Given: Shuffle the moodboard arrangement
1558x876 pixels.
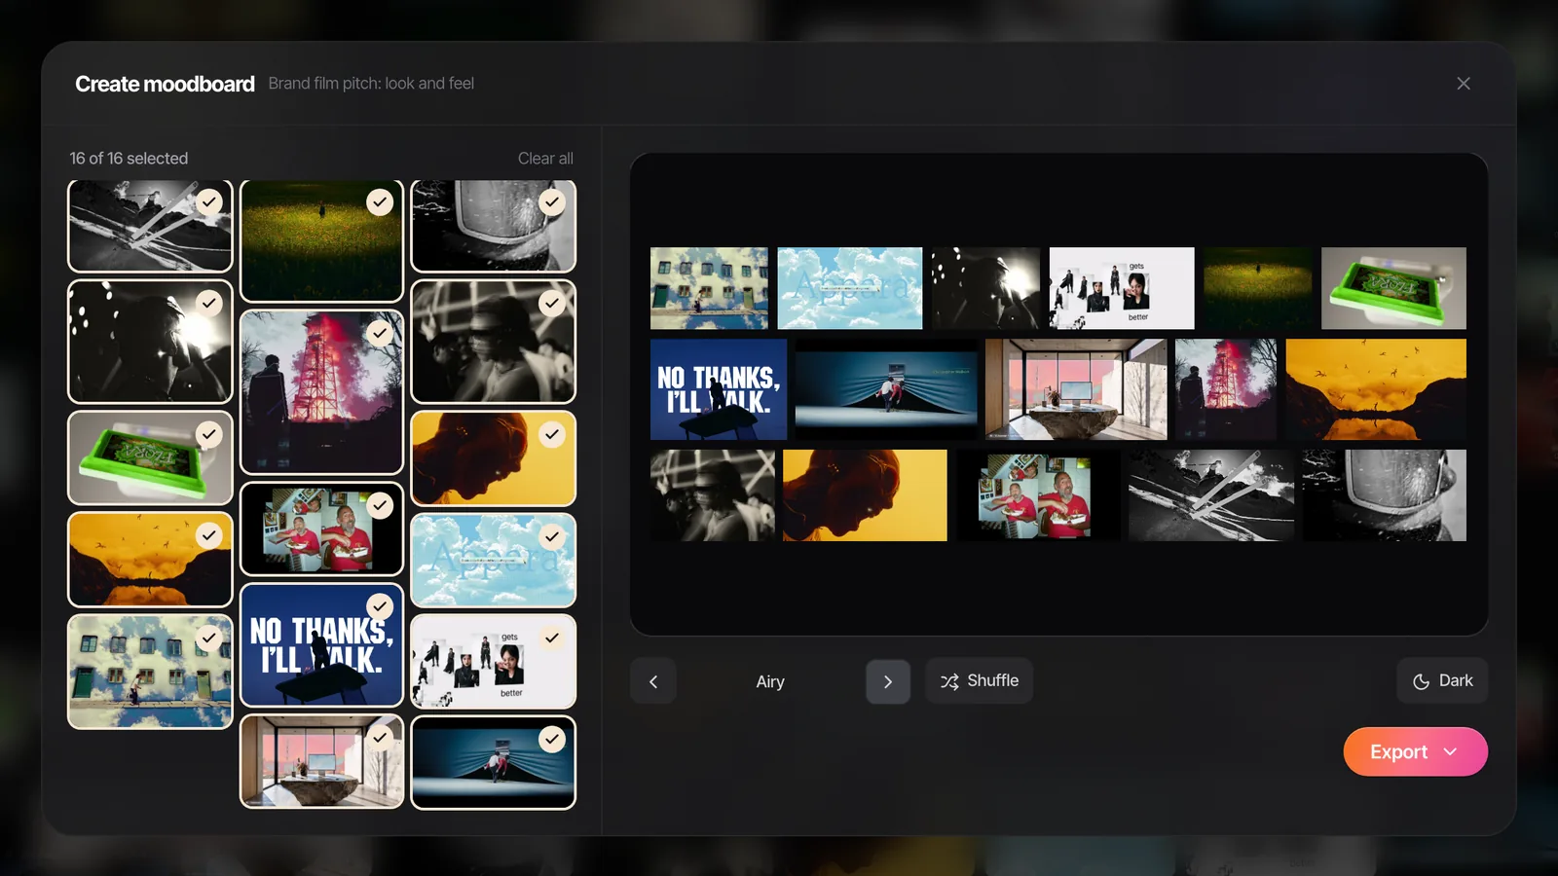Looking at the screenshot, I should (979, 681).
